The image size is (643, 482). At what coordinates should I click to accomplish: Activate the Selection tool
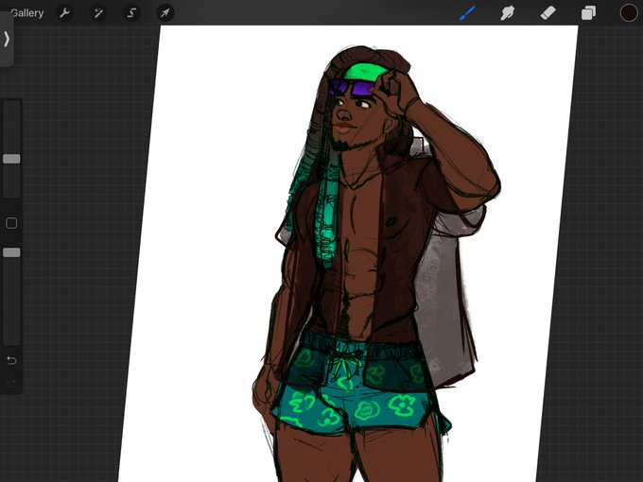click(x=131, y=13)
